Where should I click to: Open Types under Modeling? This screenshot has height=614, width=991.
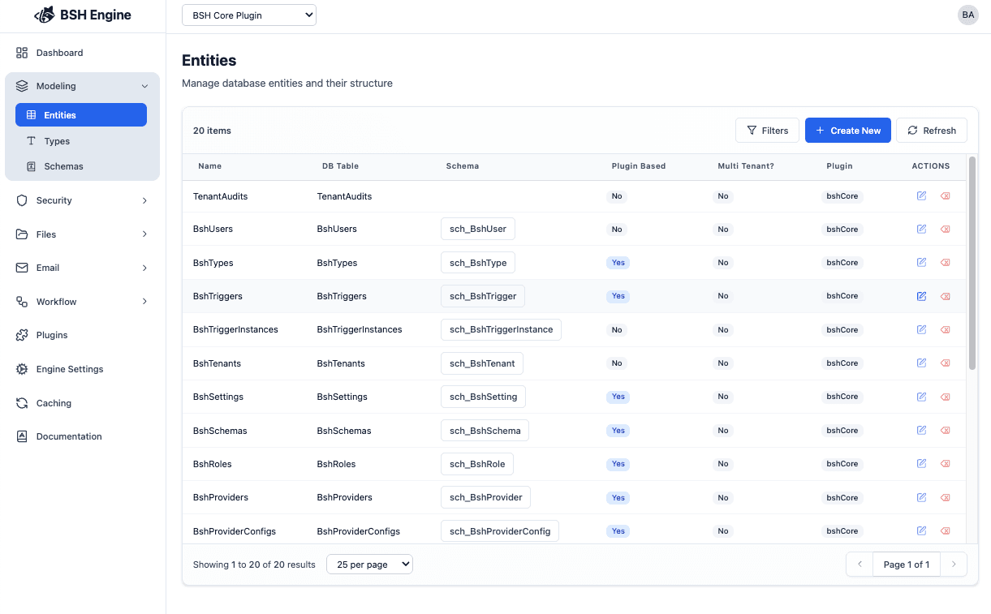pyautogui.click(x=81, y=141)
